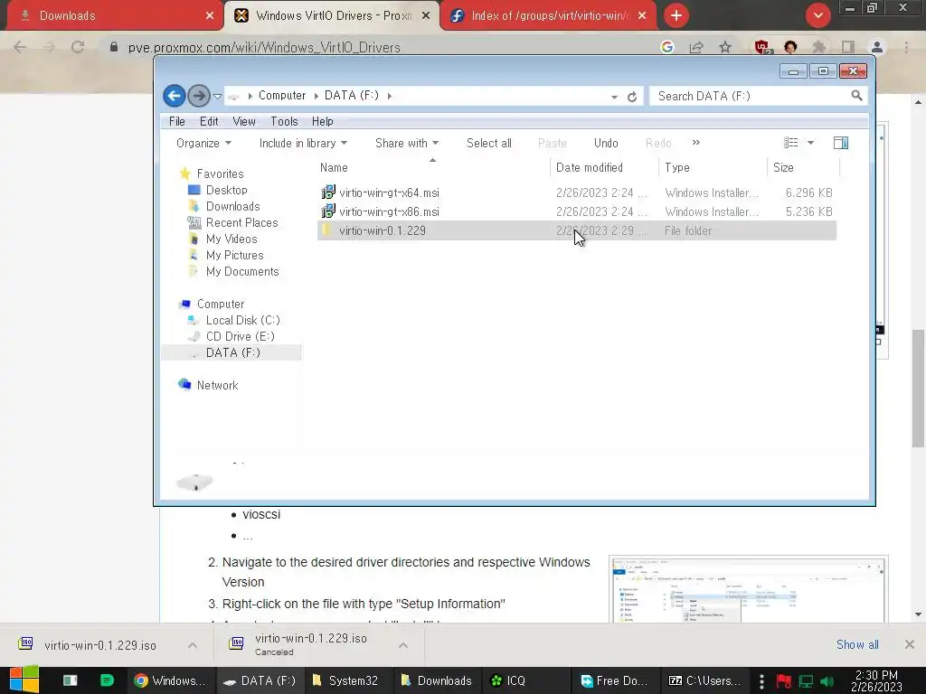The height and width of the screenshot is (694, 926).
Task: Open a new browser tab with plus button
Action: [676, 15]
